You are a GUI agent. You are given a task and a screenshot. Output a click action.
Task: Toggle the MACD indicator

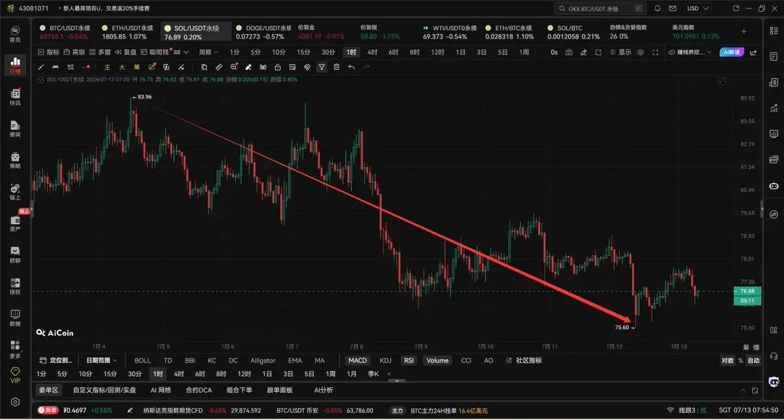[357, 360]
